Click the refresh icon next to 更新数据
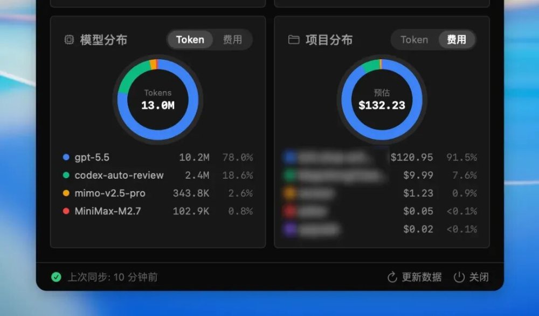539x316 pixels. coord(392,277)
